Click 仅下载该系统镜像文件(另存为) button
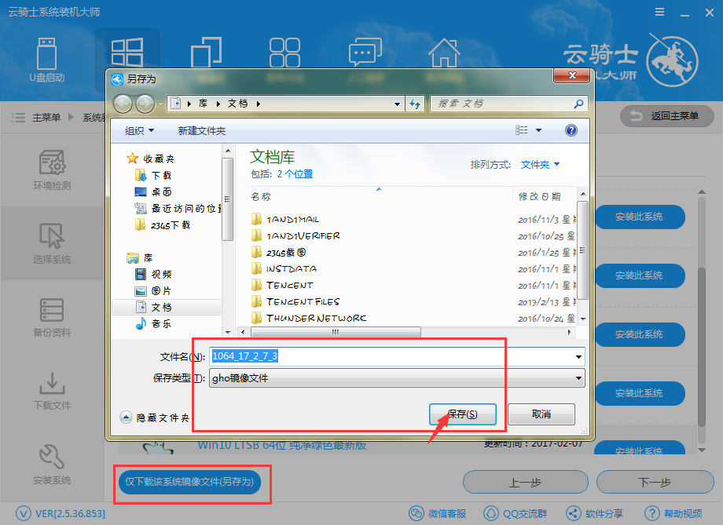The height and width of the screenshot is (525, 723). [189, 482]
